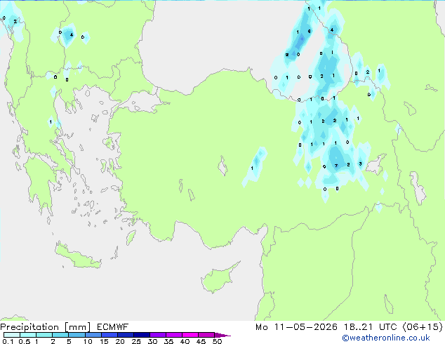Click the precipitation value '7' on the map
The image size is (445, 344).
point(336,166)
